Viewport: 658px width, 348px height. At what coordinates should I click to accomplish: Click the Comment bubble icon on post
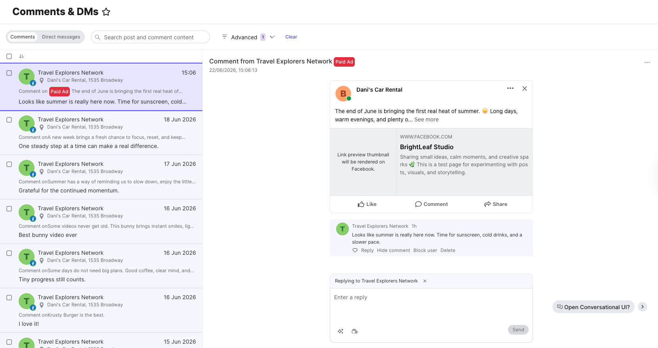point(418,204)
